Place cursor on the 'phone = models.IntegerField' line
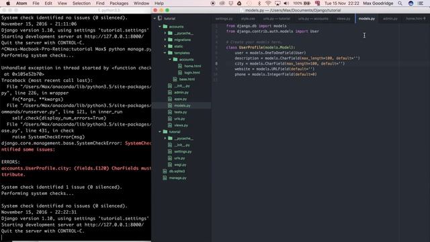This screenshot has width=430, height=242. pos(275,75)
